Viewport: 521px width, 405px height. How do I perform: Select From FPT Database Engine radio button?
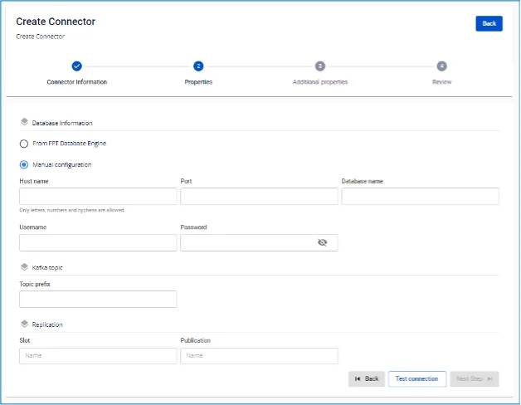(24, 144)
